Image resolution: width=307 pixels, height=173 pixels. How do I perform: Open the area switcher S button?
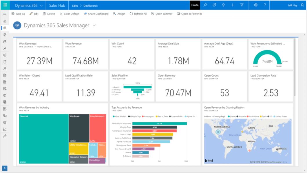(x=5, y=168)
